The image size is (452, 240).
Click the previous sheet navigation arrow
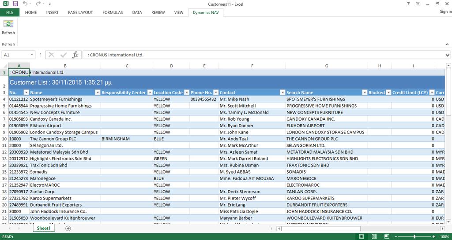(10, 228)
